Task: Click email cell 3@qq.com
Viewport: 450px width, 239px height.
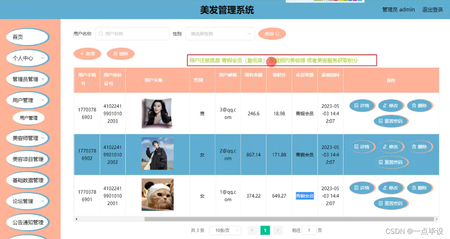Action: click(228, 114)
